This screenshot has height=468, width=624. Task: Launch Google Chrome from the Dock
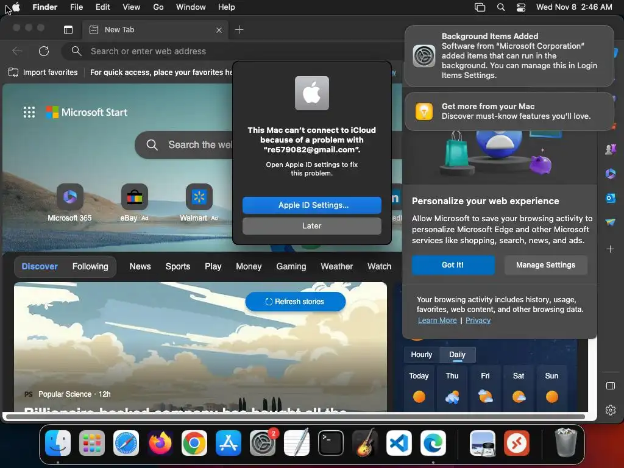coord(194,443)
